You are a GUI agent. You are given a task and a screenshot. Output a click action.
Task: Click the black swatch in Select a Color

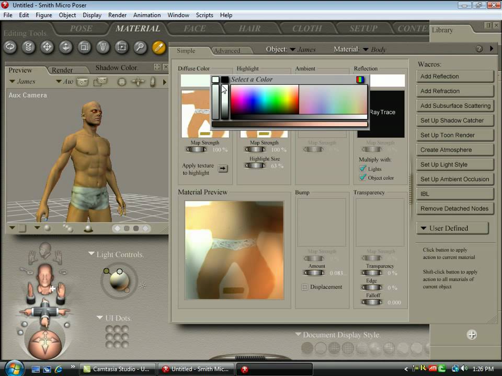click(225, 79)
